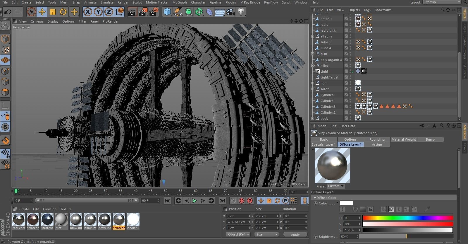Open the Object (Rel) dropdown
468x244 pixels.
click(238, 234)
